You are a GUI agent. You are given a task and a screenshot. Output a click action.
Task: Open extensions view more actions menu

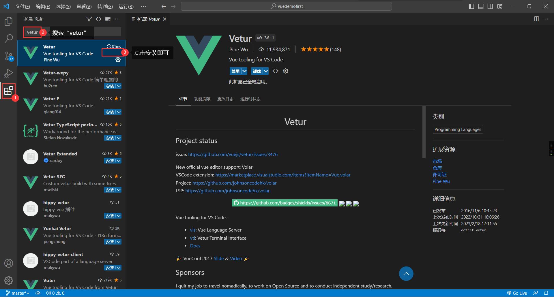click(x=117, y=19)
